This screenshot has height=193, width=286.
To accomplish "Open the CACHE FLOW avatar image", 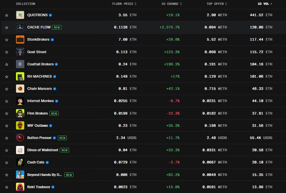I will point(20,27).
